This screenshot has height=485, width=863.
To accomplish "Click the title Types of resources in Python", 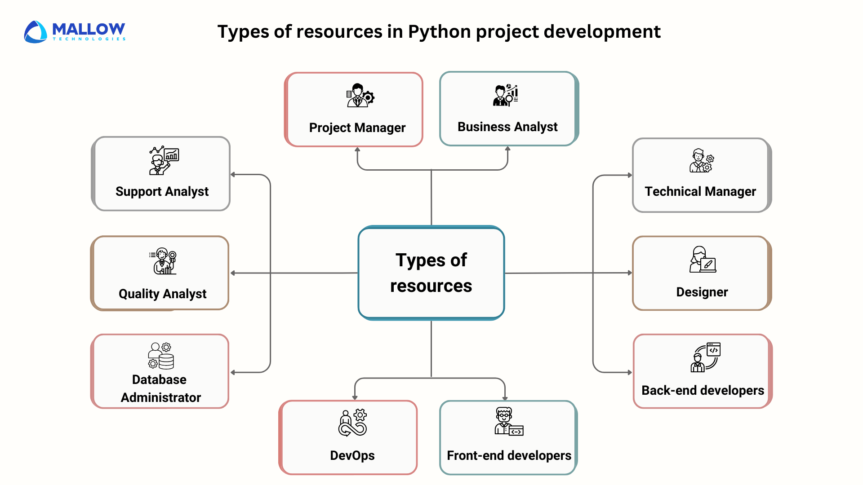I will tap(439, 31).
